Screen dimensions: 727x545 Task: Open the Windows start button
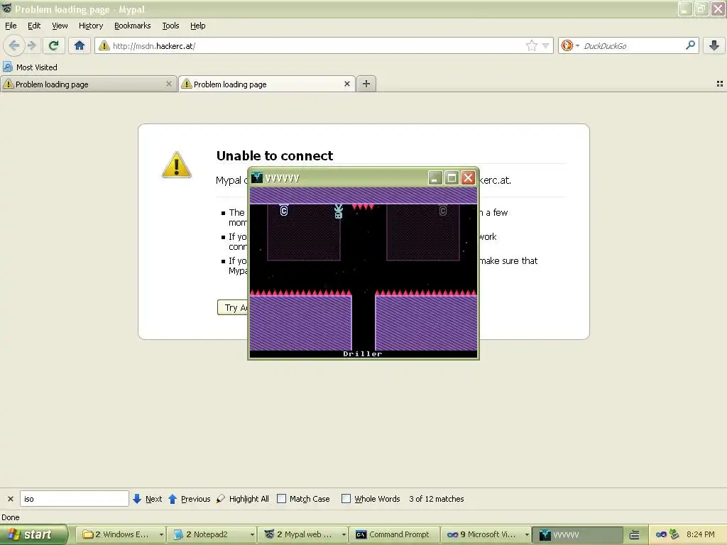[33, 534]
